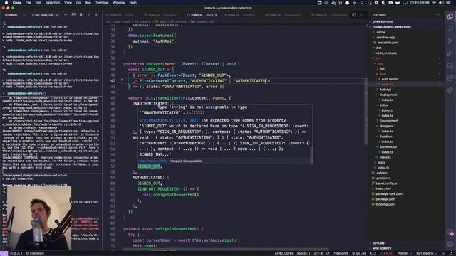This screenshot has height=256, width=456.
Task: Click Spaces: 2 indentation indicator
Action: [304, 253]
